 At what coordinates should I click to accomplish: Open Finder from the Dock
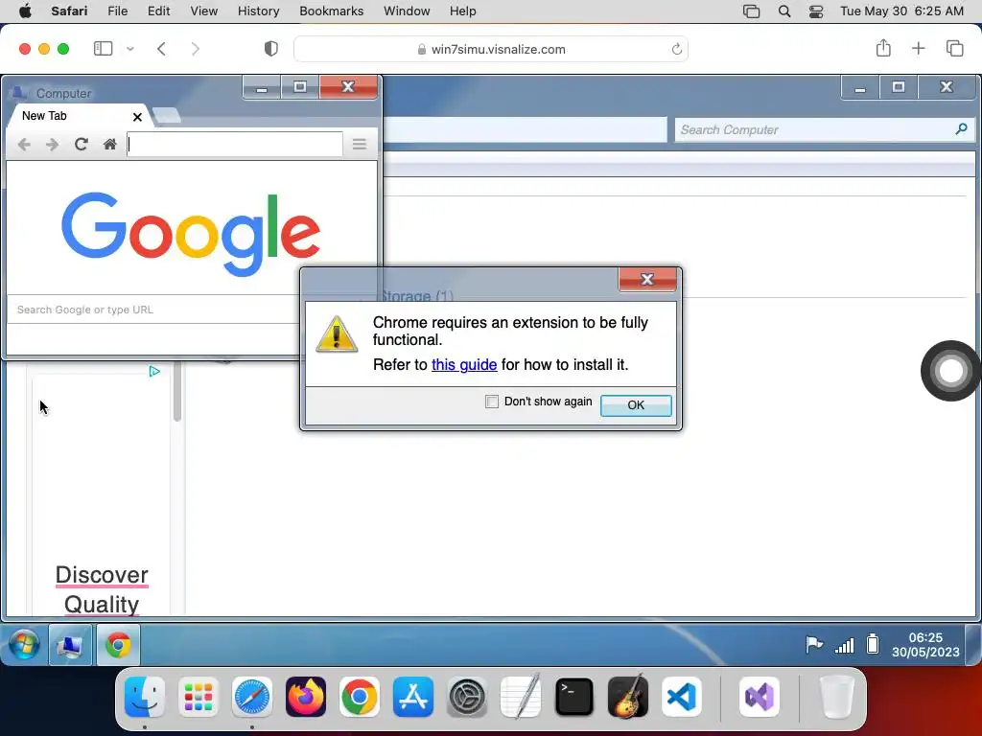tap(145, 697)
